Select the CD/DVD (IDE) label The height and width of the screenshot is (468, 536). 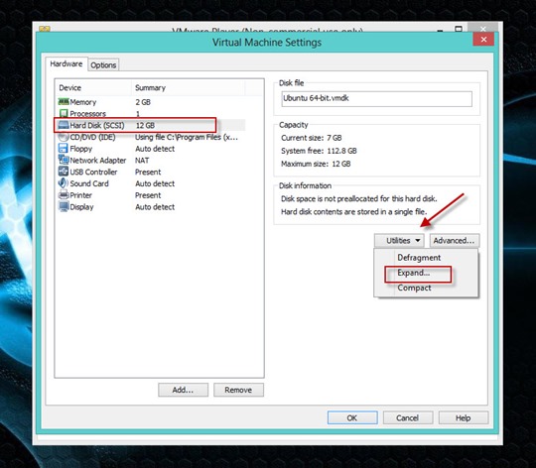point(92,137)
